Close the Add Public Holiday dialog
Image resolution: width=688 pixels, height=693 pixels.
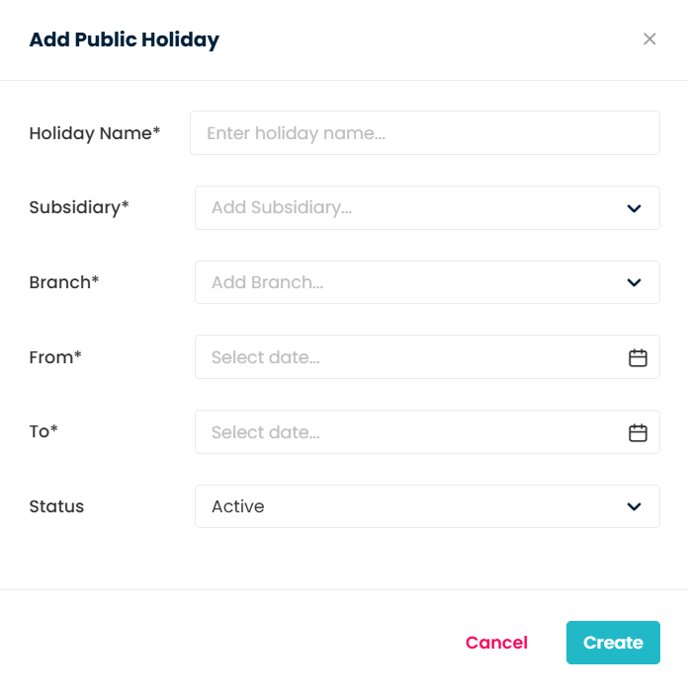(x=649, y=38)
